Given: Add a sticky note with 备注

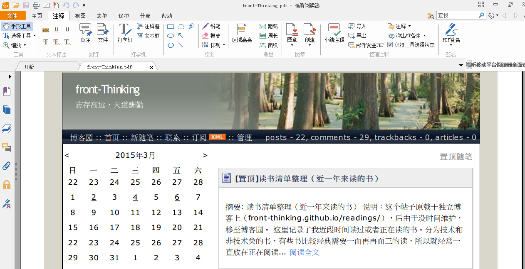Looking at the screenshot, I should (86, 33).
